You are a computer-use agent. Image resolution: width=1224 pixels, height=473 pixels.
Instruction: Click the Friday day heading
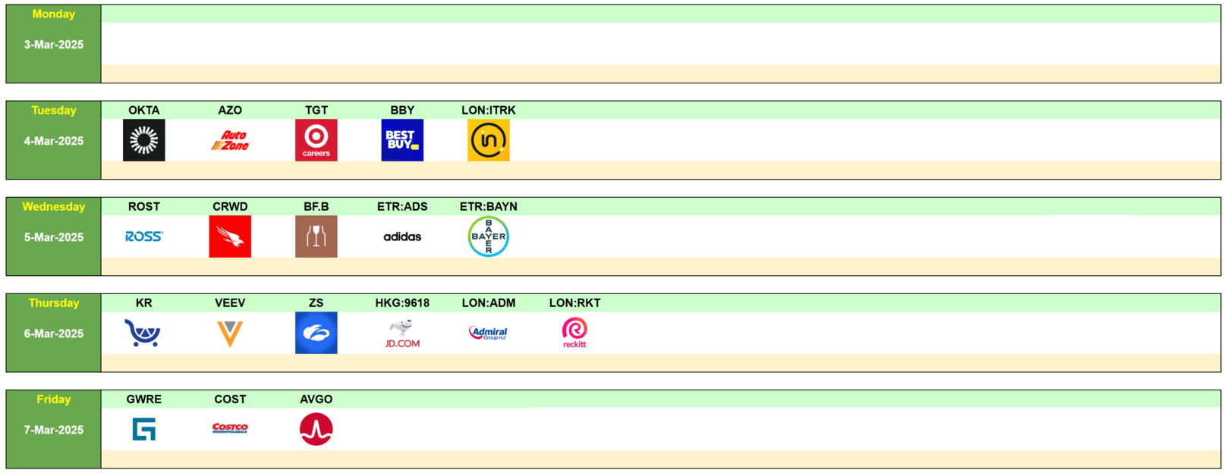pos(54,399)
